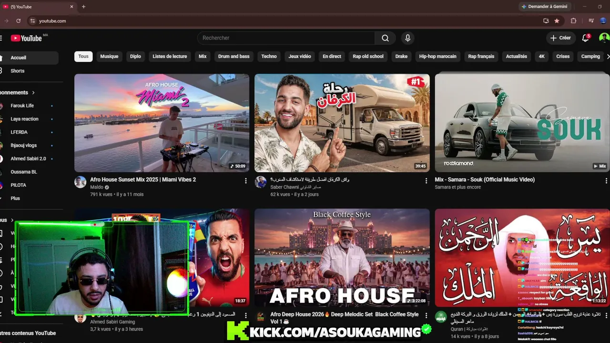Open Farouk Life subscription

click(29, 106)
